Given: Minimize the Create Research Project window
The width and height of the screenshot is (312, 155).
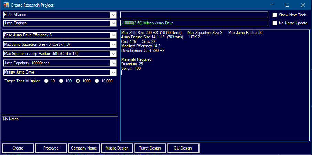Looking at the screenshot, I should pyautogui.click(x=271, y=5).
